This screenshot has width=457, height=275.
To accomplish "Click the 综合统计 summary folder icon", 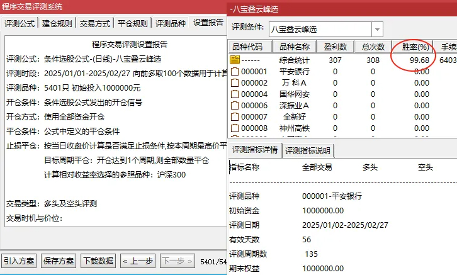I will pos(235,60).
